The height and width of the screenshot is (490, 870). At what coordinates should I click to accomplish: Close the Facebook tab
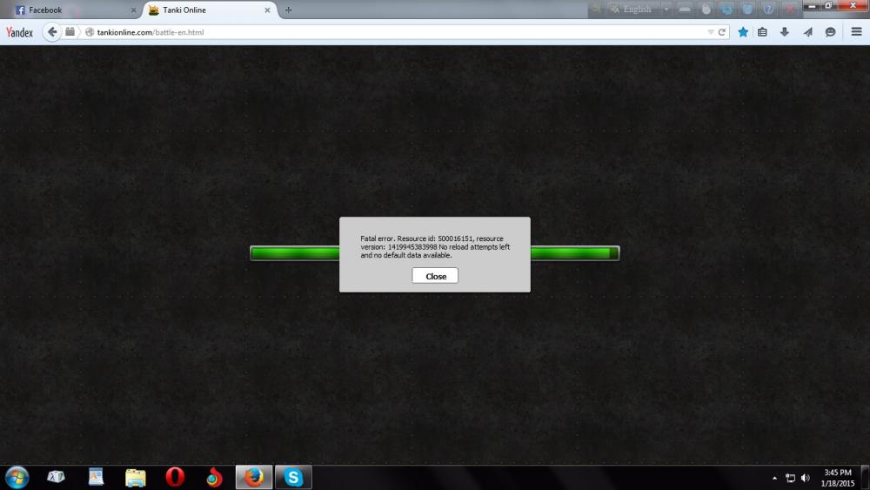click(133, 10)
